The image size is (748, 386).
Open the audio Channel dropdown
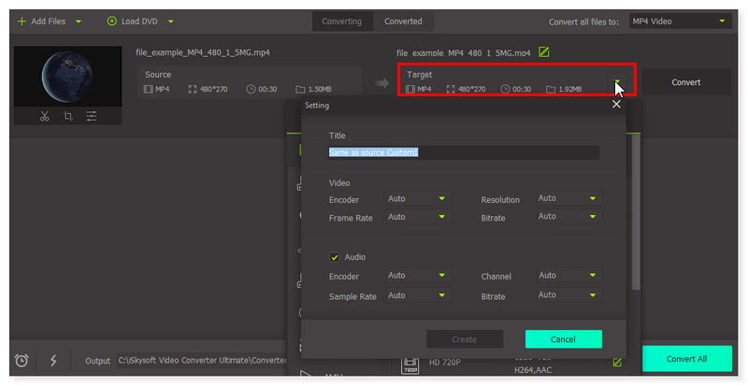point(568,276)
